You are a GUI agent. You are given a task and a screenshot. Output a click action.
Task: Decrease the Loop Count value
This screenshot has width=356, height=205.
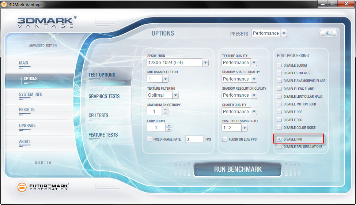(x=169, y=130)
